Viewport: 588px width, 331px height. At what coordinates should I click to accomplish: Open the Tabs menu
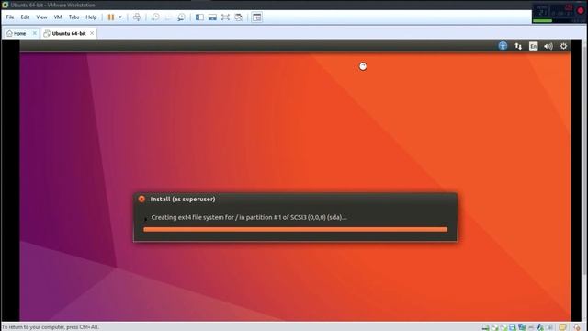(x=73, y=17)
